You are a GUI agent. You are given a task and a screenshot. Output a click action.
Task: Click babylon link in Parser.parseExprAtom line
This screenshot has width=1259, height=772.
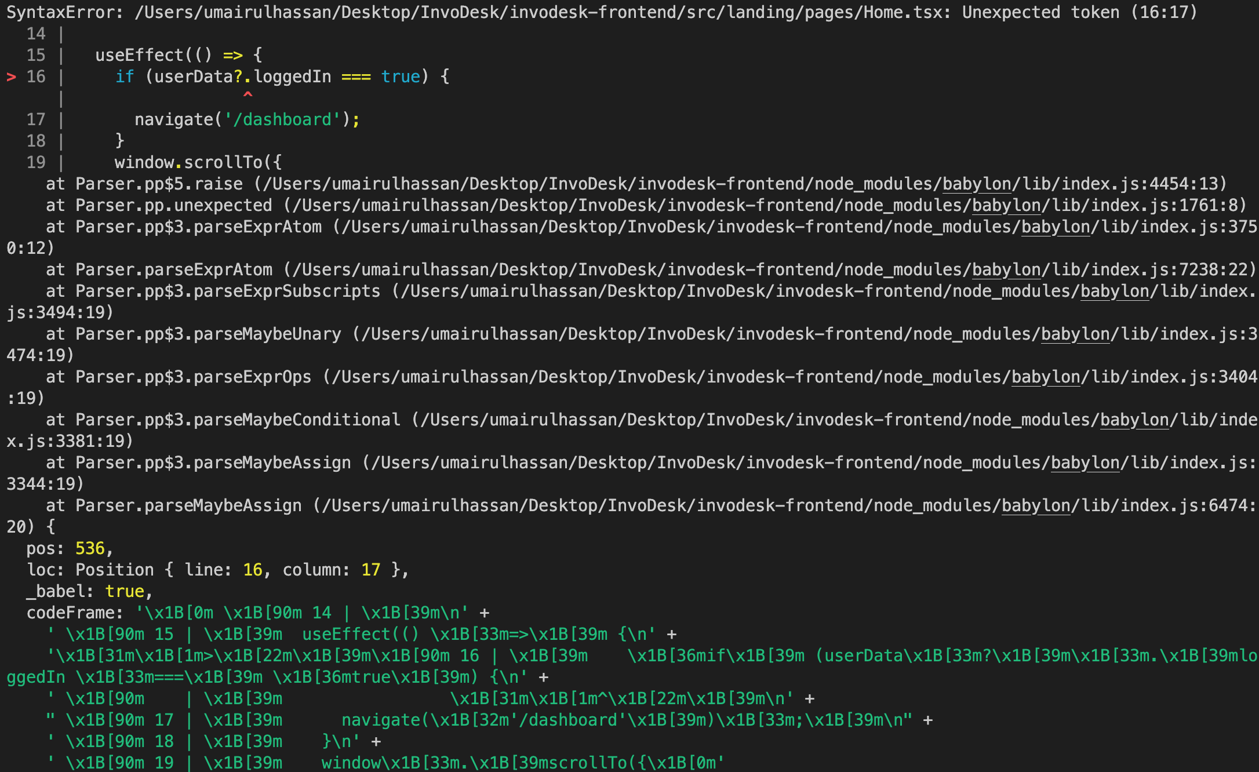pos(1006,270)
